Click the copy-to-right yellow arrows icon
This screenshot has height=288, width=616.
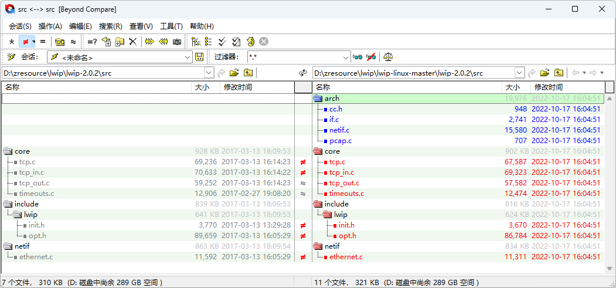pyautogui.click(x=149, y=42)
